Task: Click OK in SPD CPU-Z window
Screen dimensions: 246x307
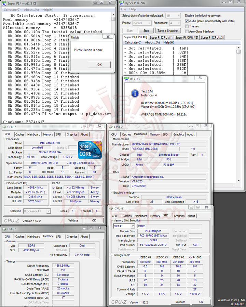Action: [x=201, y=302]
